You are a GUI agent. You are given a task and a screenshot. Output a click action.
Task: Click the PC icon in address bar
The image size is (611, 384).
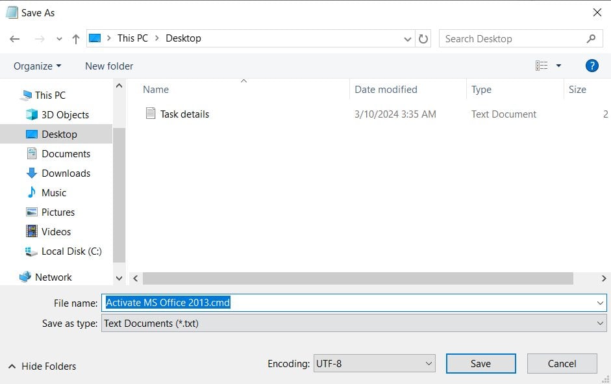[95, 38]
